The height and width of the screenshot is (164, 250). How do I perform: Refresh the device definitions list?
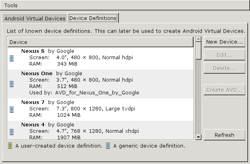coord(224,135)
